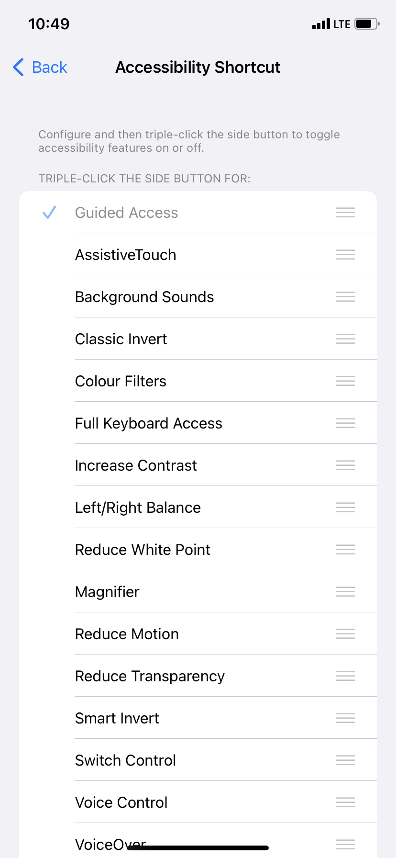396x858 pixels.
Task: Select Reduce White Point entry
Action: point(143,550)
